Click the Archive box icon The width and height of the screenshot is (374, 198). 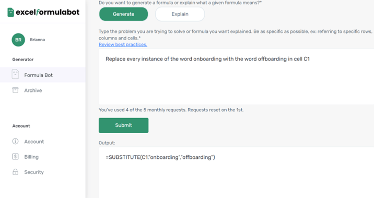point(15,90)
